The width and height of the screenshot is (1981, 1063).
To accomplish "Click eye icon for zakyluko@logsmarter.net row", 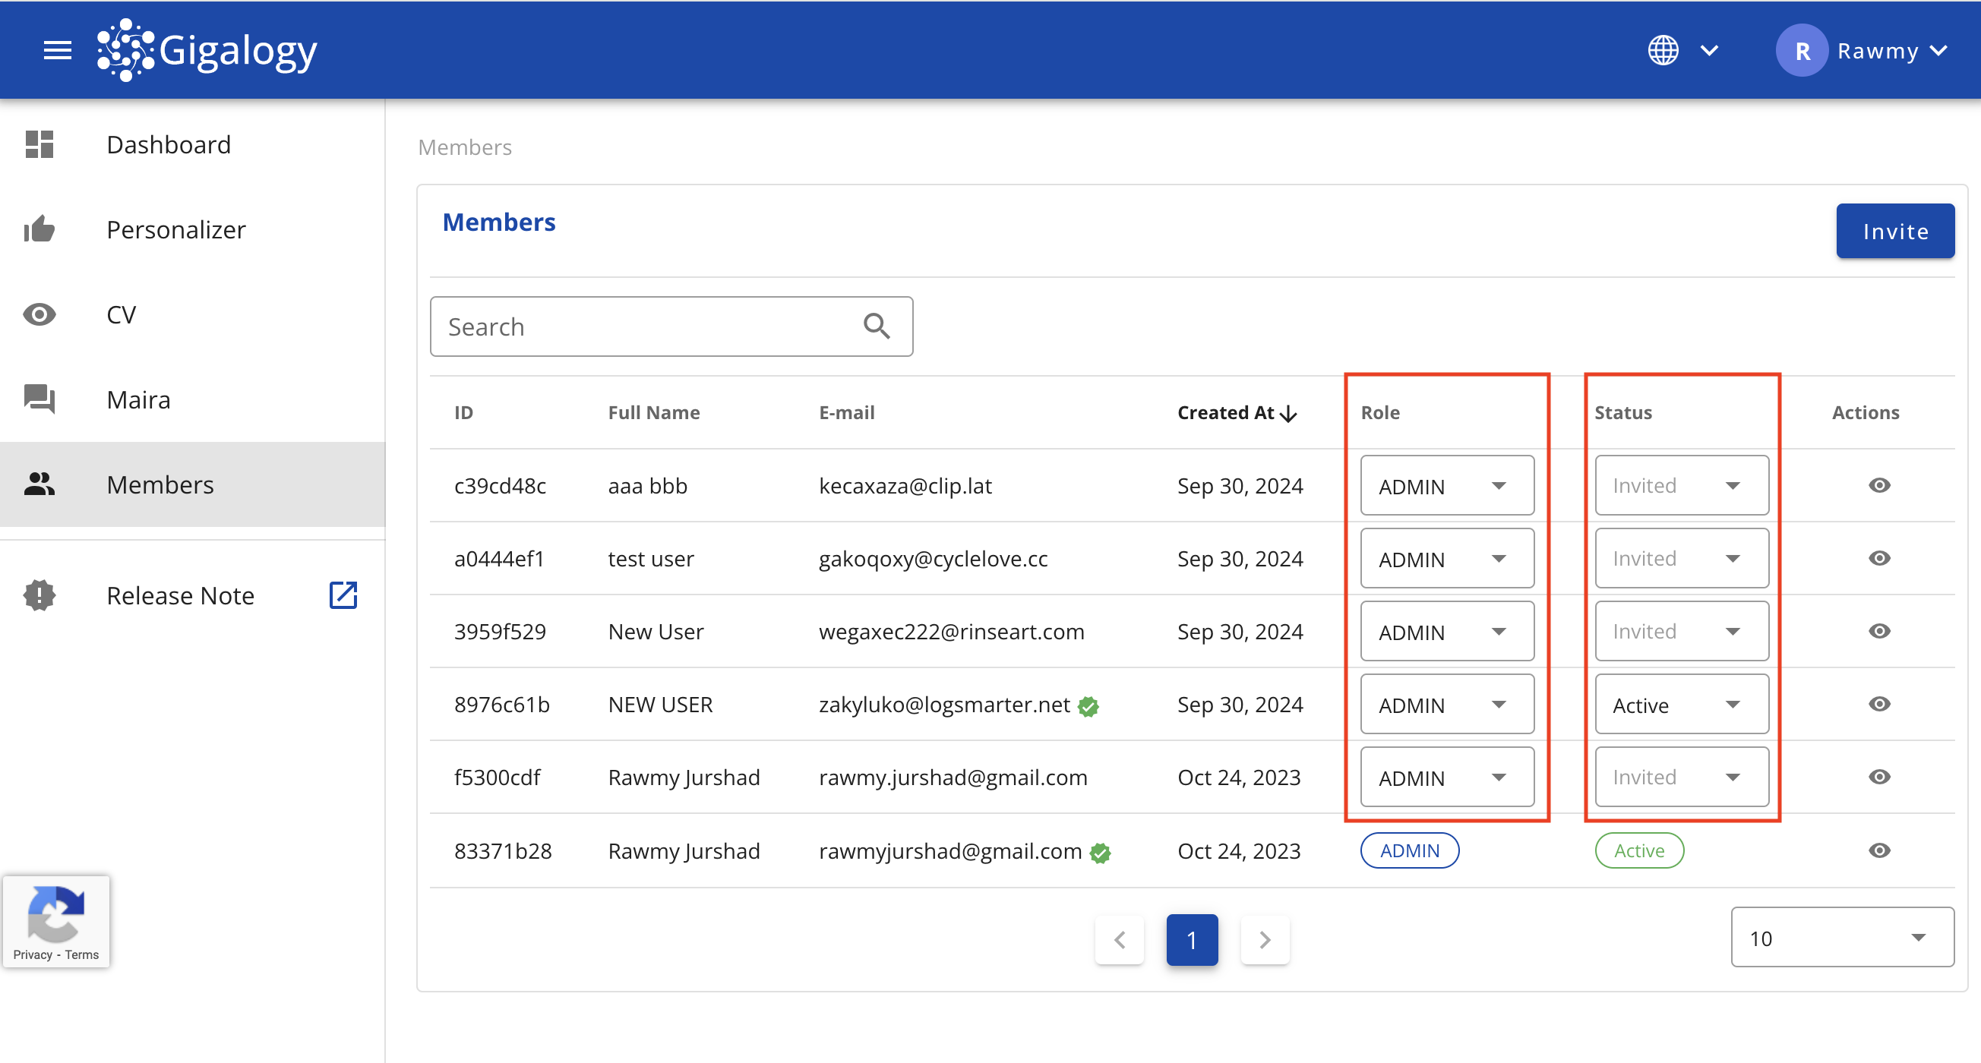I will [x=1878, y=704].
